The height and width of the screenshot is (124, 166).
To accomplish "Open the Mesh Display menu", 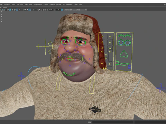I will pyautogui.click(x=38, y=4).
